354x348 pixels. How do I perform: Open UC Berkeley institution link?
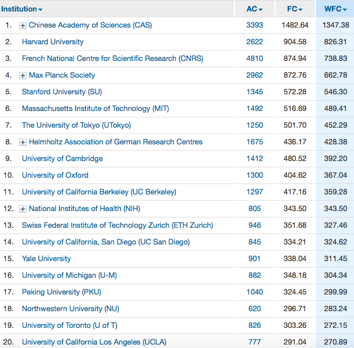[x=99, y=192]
